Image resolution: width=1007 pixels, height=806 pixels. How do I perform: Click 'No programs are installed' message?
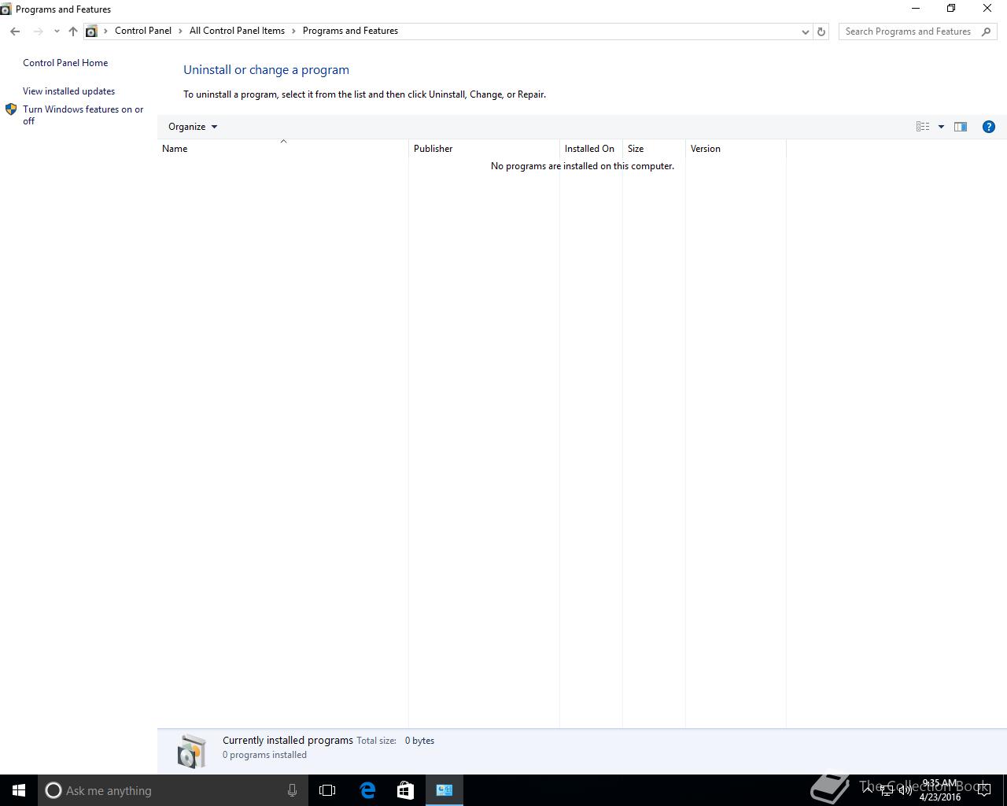click(582, 166)
